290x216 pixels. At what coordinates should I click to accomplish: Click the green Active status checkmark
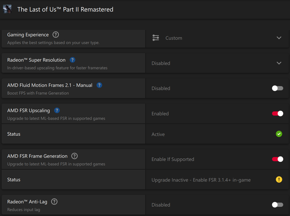coord(279,134)
